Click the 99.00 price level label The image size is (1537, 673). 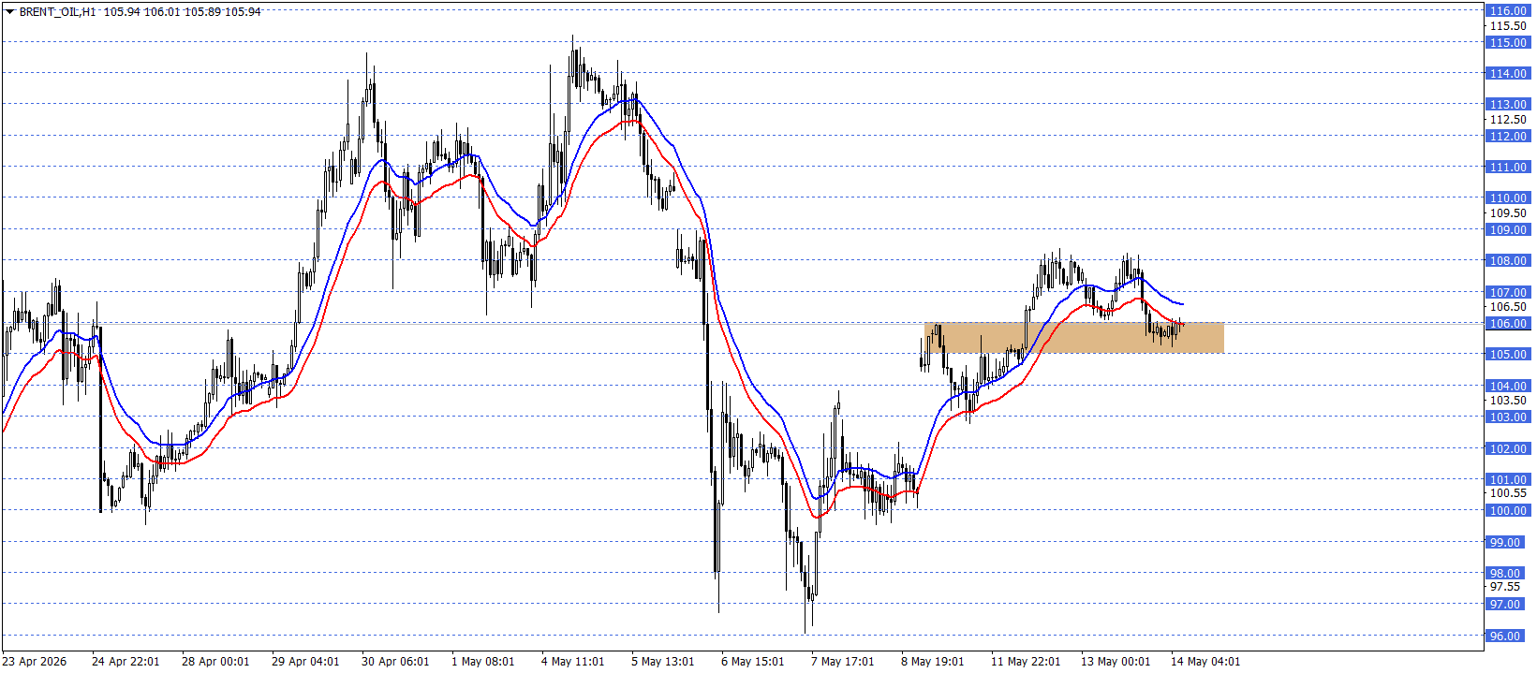pos(1505,542)
